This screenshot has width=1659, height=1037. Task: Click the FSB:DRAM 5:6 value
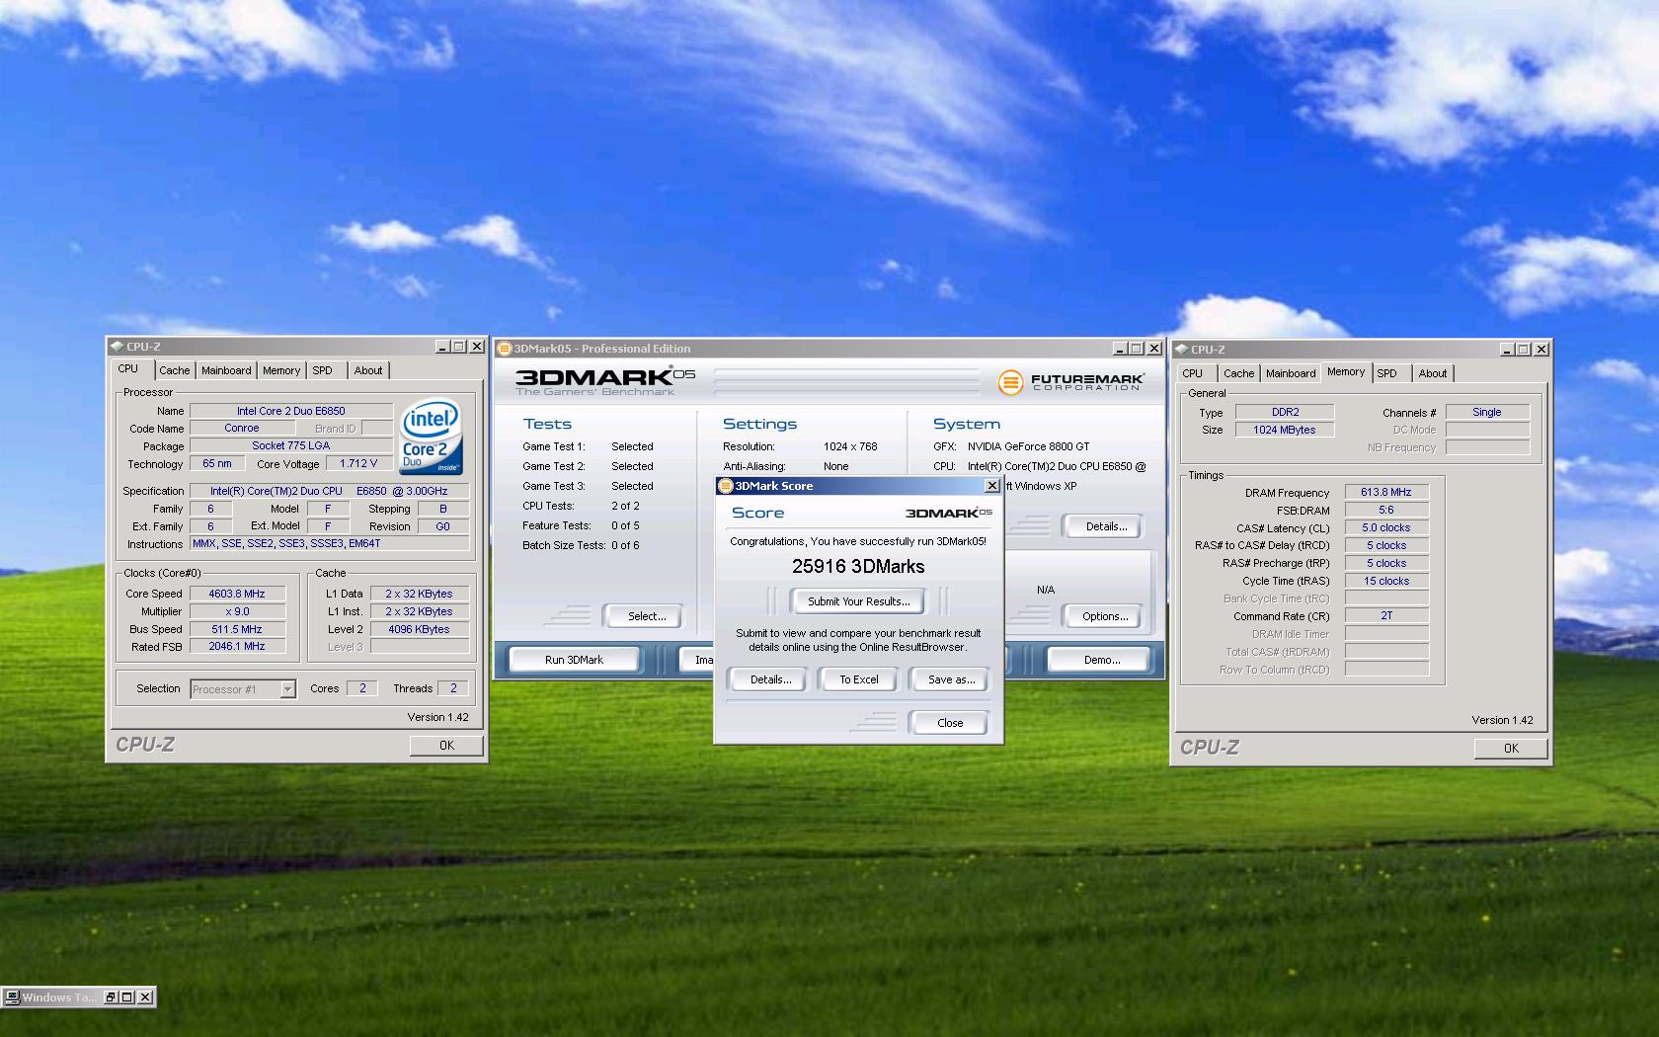pyautogui.click(x=1386, y=510)
